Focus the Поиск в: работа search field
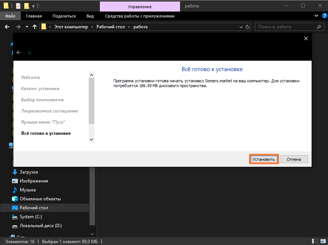Screen dimensions: 328x245 (x=290, y=27)
